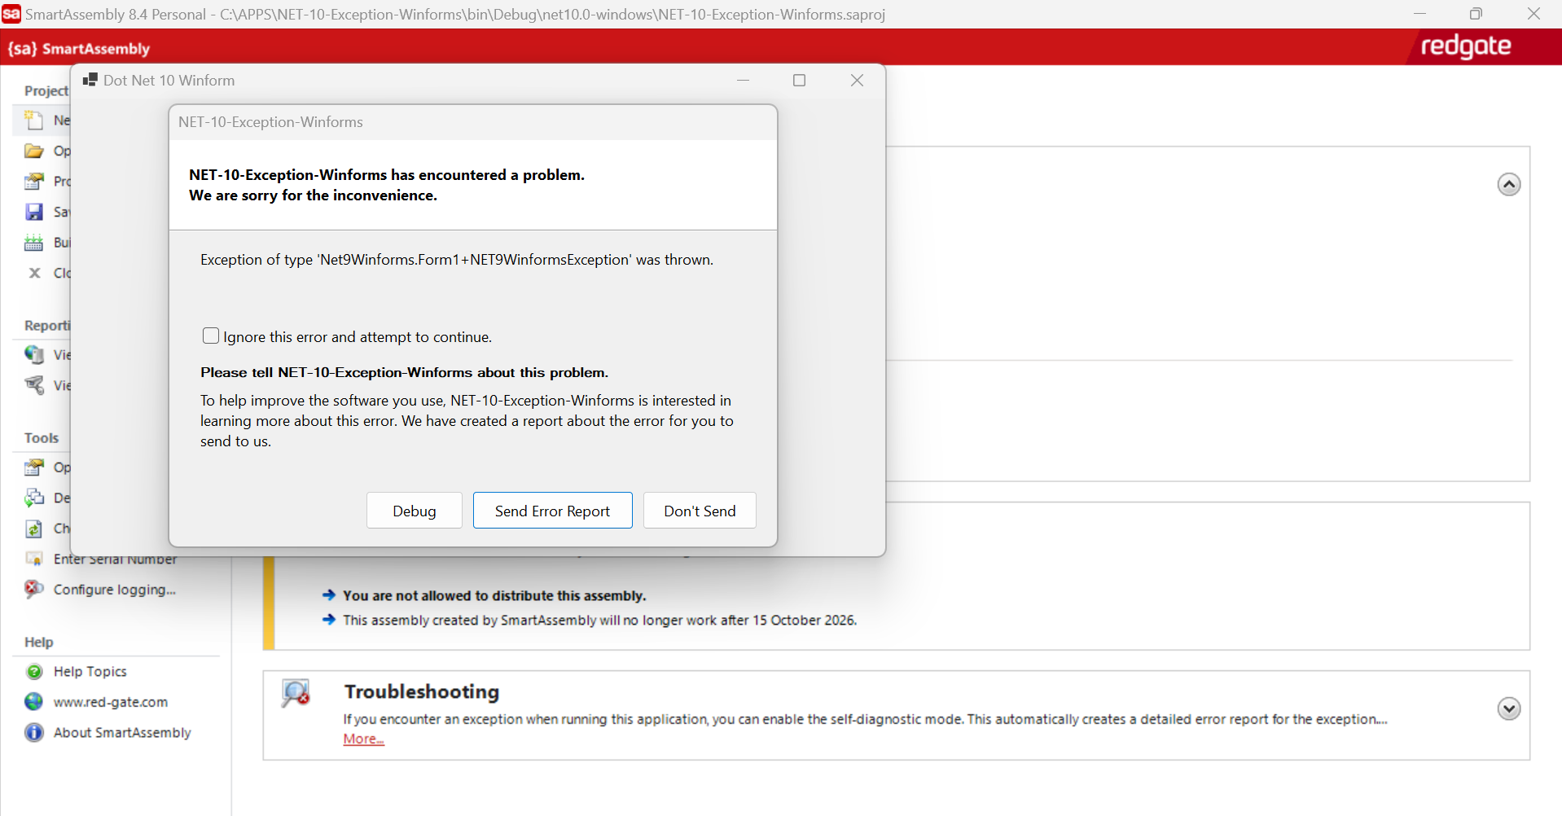The width and height of the screenshot is (1562, 816).
Task: Click the Troubleshooting magnifier icon
Action: click(x=296, y=693)
